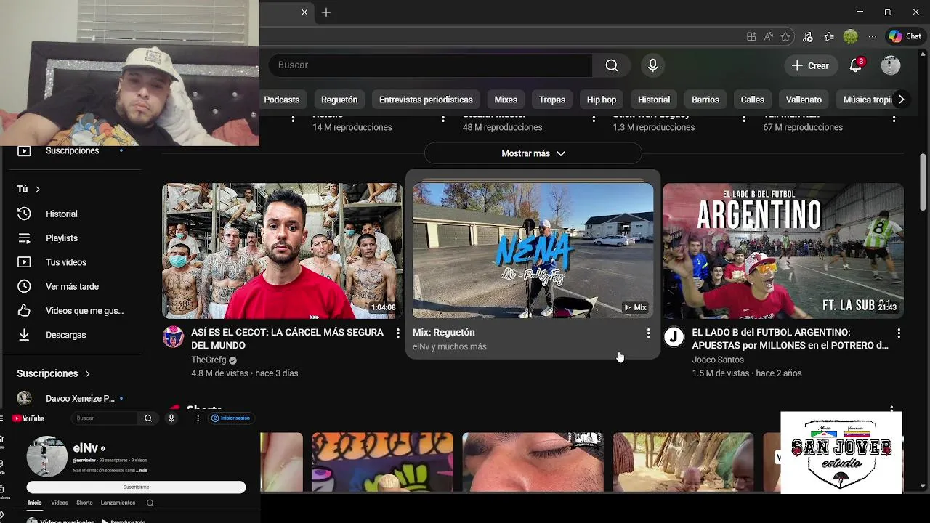Screen dimensions: 930x523
Task: Expand the Suscripciones sidebar header
Action: [54, 373]
